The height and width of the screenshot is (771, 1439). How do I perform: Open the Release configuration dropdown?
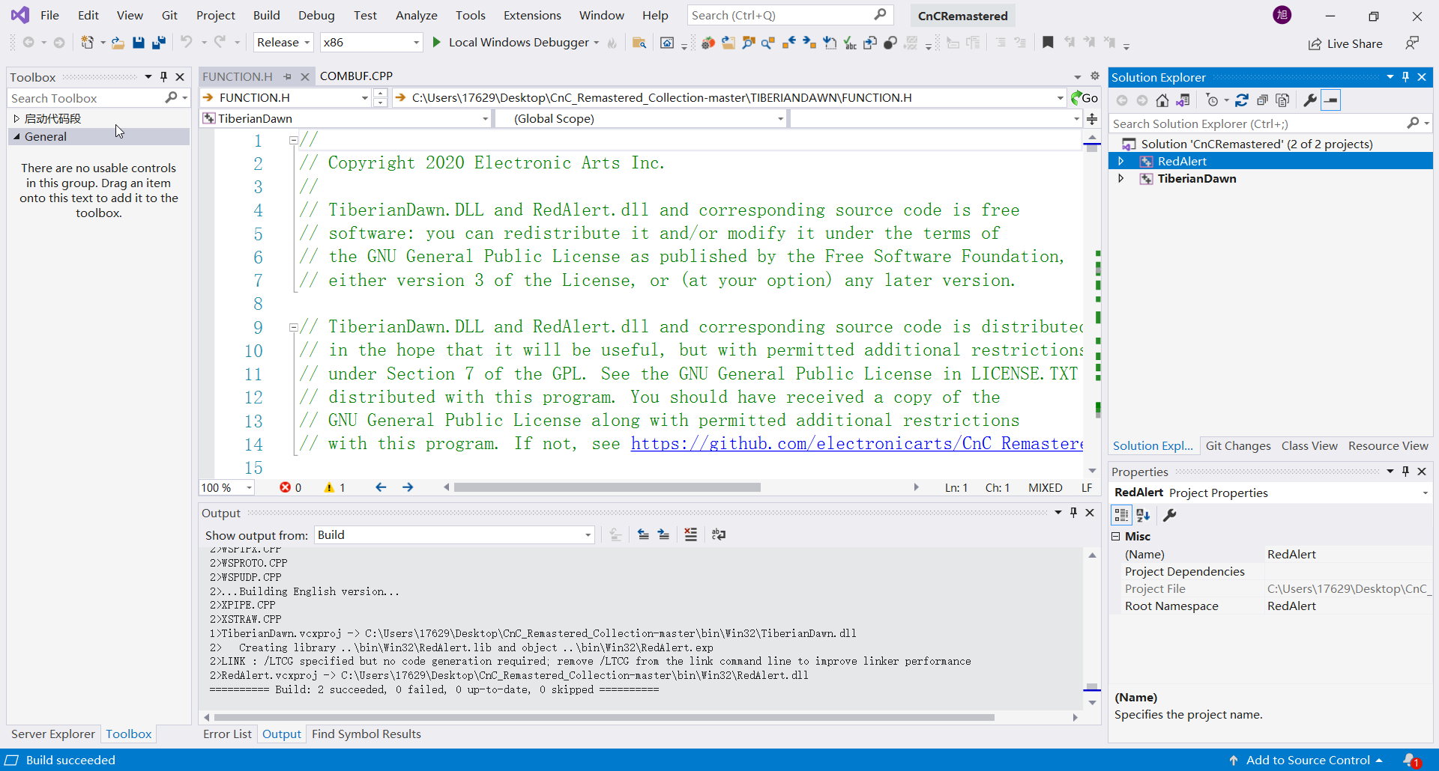coord(283,43)
